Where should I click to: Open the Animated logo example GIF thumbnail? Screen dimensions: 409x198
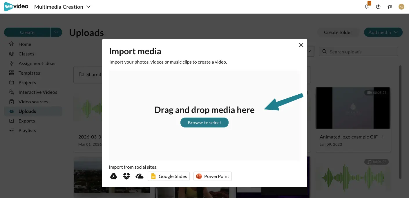pos(353,108)
